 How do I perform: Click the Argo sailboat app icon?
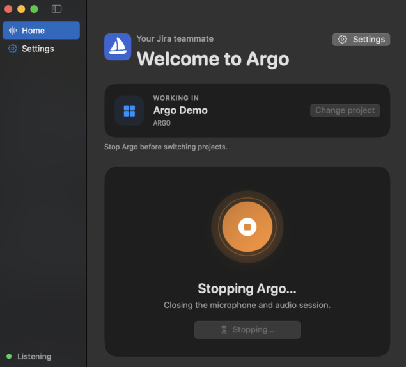coord(118,47)
